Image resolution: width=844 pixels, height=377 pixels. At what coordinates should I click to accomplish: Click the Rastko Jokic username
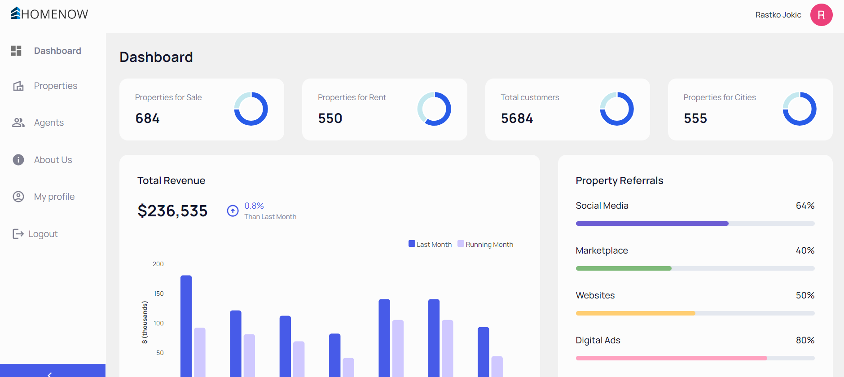pos(778,15)
